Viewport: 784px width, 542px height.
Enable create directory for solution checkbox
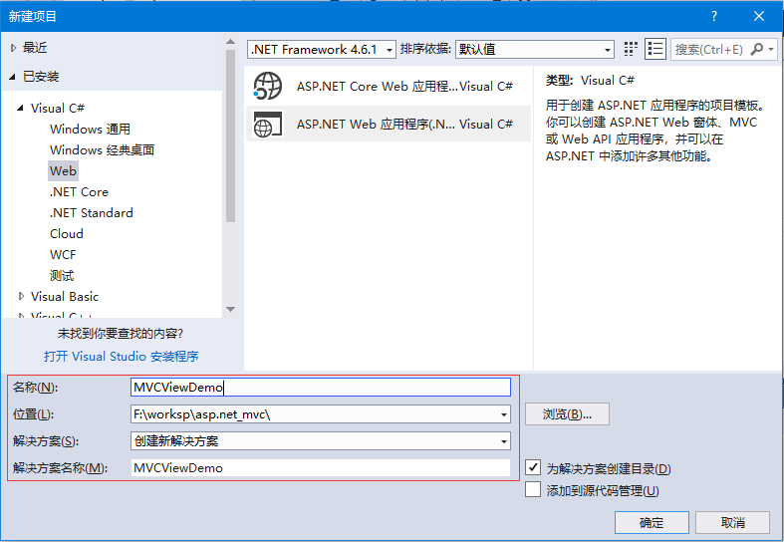(x=533, y=468)
